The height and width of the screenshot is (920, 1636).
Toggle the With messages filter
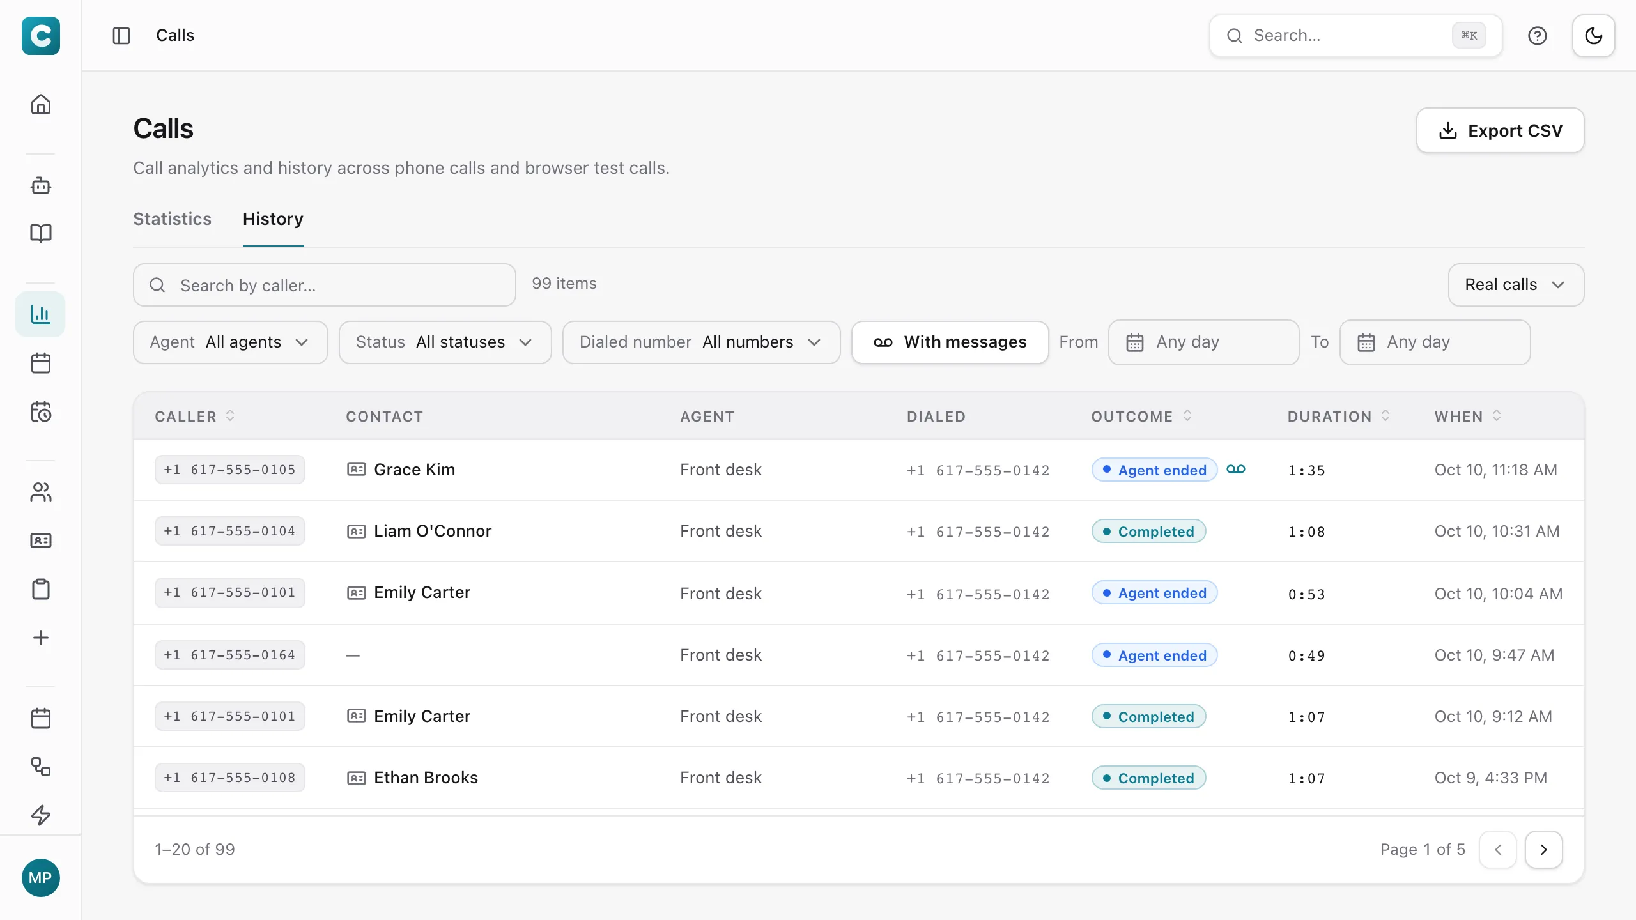950,342
